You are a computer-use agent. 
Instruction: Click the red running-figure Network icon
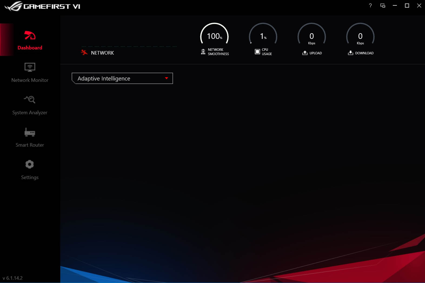tap(84, 52)
